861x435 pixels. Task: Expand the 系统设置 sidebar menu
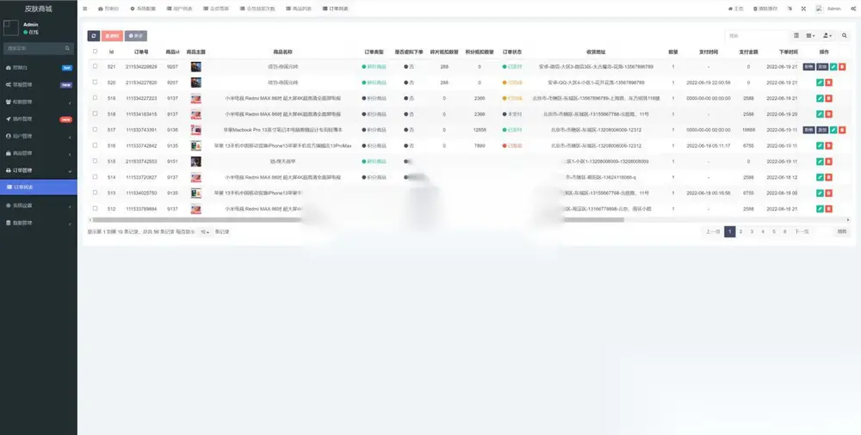click(x=39, y=205)
